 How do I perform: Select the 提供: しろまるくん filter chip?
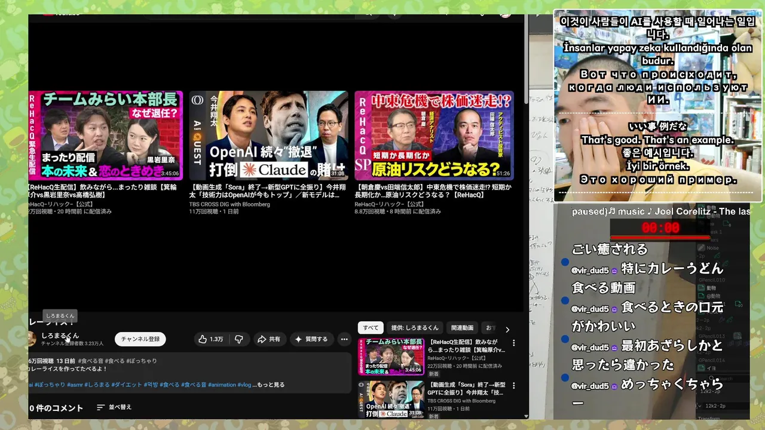coord(415,328)
